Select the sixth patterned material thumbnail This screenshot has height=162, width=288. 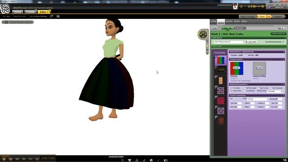pos(220,111)
